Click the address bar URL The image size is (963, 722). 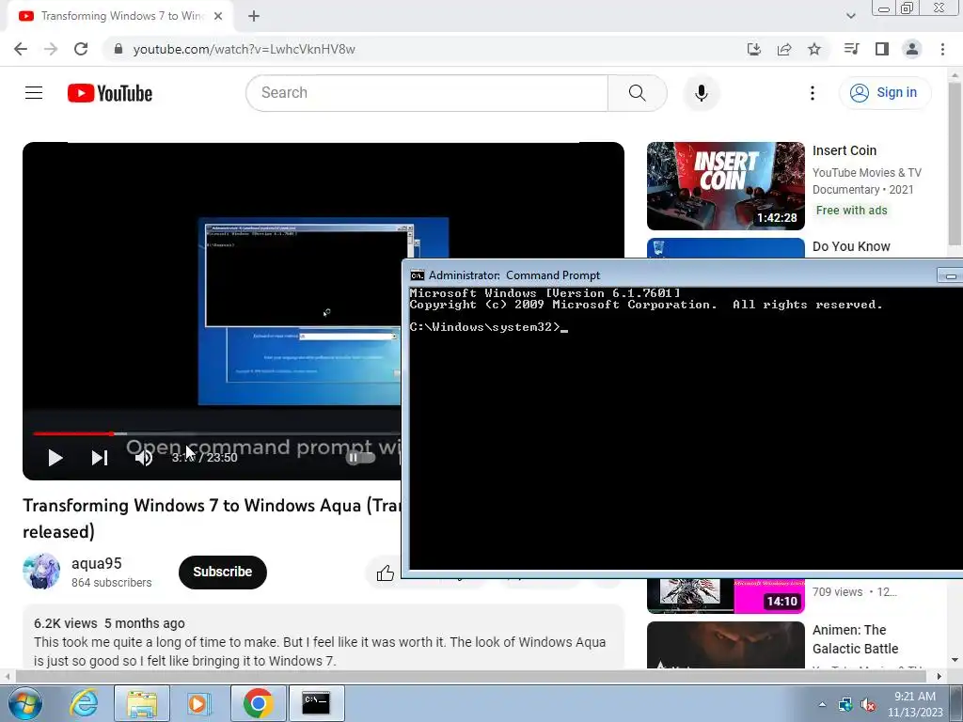tap(244, 49)
